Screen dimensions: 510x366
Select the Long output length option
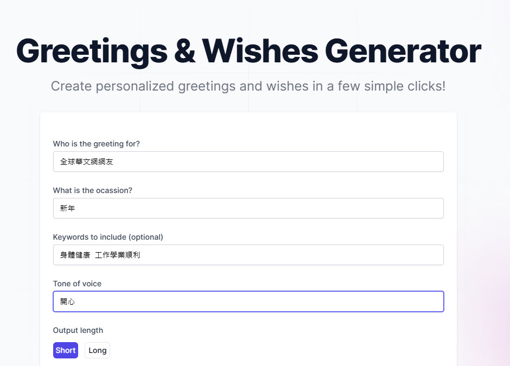[97, 350]
